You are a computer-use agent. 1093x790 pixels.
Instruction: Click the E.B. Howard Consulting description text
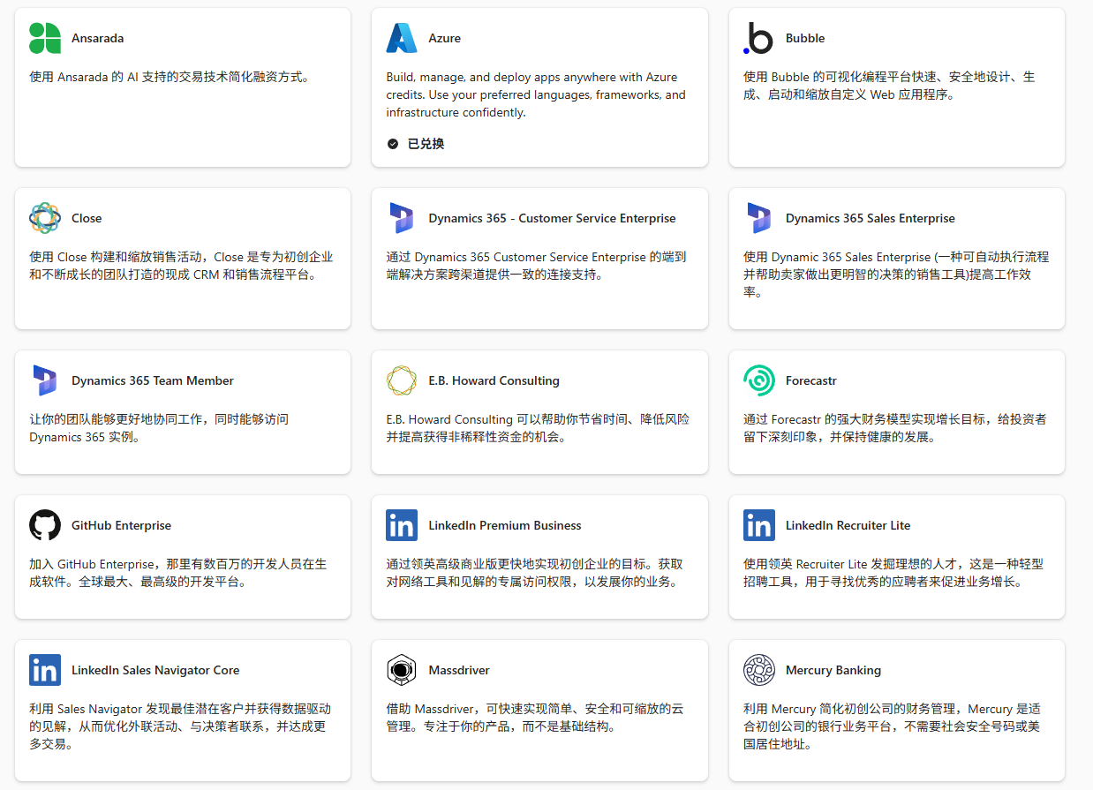538,428
